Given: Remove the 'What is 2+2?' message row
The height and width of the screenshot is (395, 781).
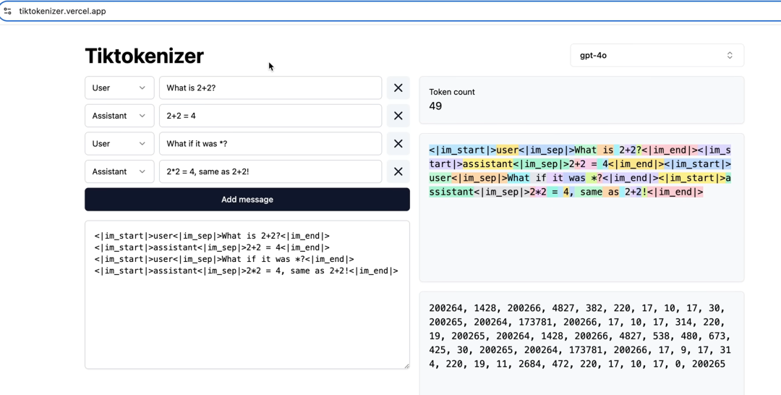Looking at the screenshot, I should tap(398, 88).
